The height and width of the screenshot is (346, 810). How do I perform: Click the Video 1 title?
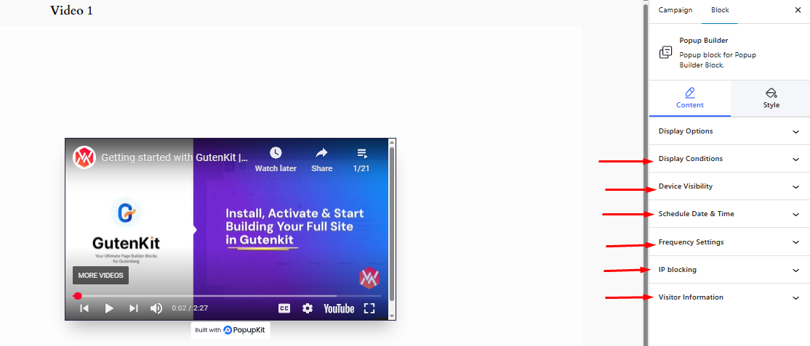(71, 10)
